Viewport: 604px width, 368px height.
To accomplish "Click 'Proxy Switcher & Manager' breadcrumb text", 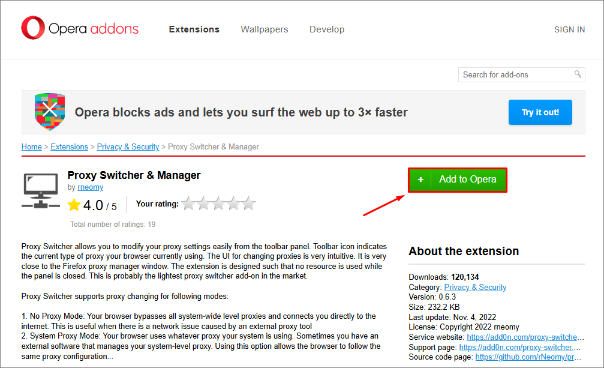I will tap(214, 147).
